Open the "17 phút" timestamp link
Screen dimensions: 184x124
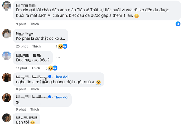pos(21,68)
